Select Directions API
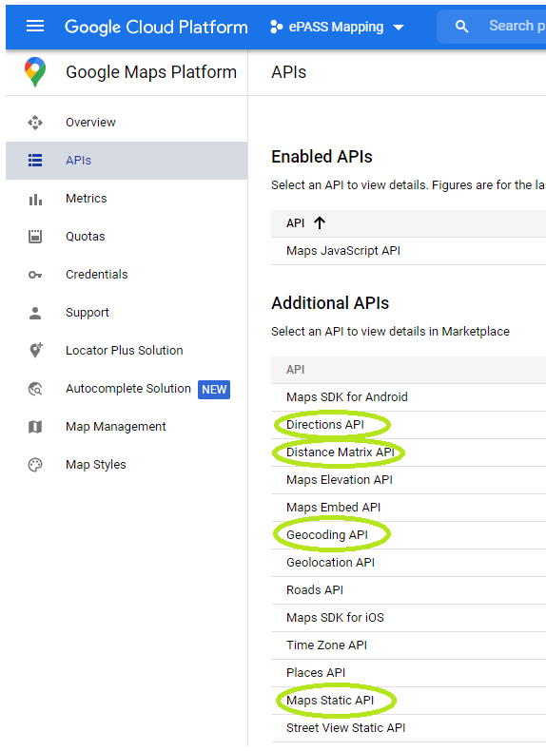The width and height of the screenshot is (546, 751). 325,425
